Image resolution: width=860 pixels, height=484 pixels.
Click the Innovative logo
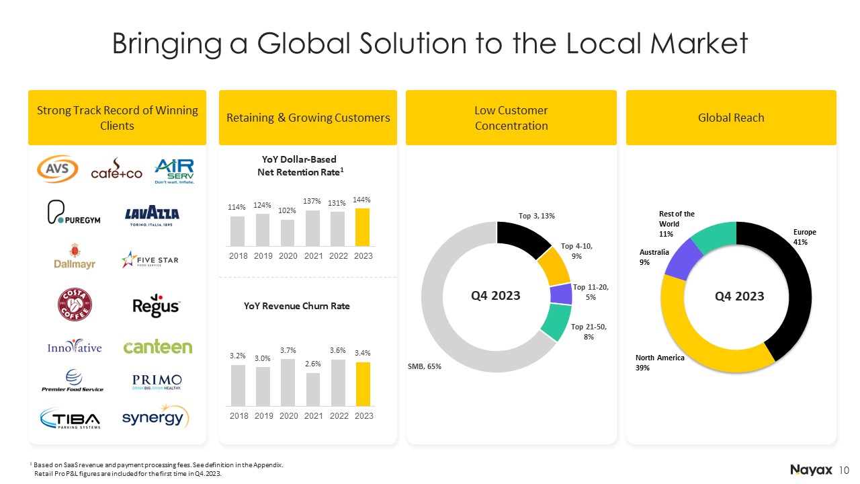(75, 348)
